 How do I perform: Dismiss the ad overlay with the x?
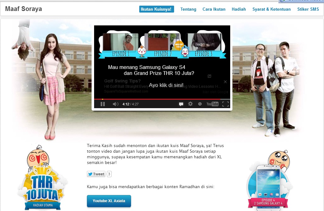coord(225,82)
